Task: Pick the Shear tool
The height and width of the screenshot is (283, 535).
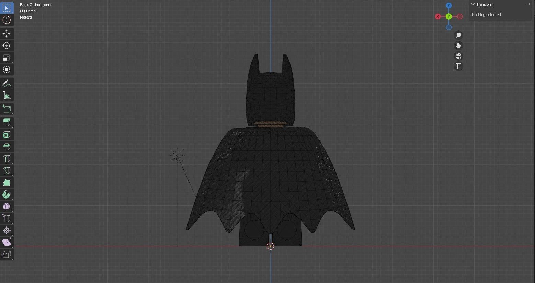Action: [x=7, y=242]
